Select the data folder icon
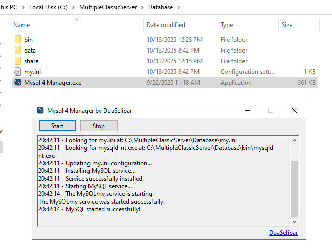This screenshot has height=250, width=332. click(x=18, y=50)
